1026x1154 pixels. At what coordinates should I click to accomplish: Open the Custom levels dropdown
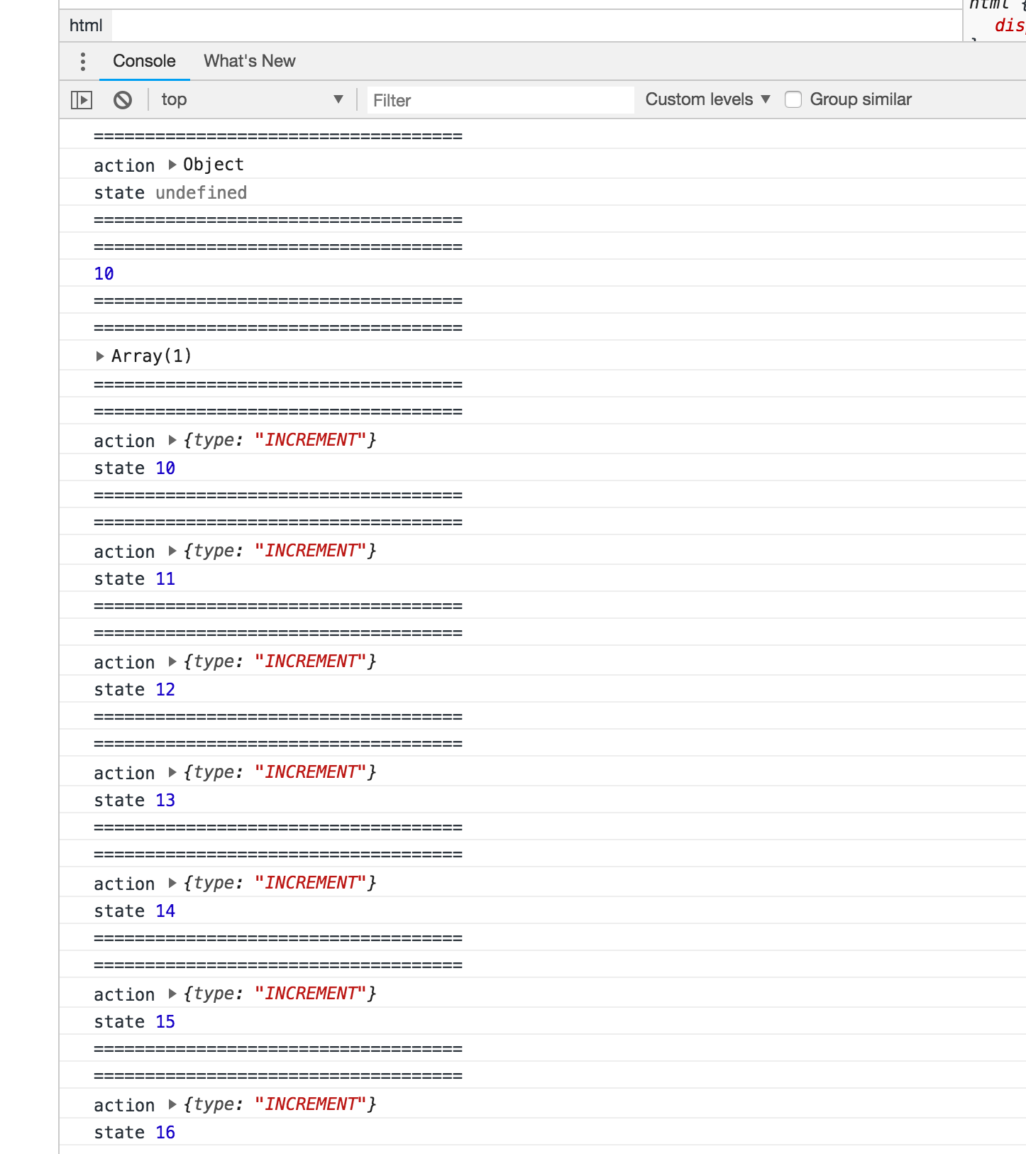tap(707, 99)
